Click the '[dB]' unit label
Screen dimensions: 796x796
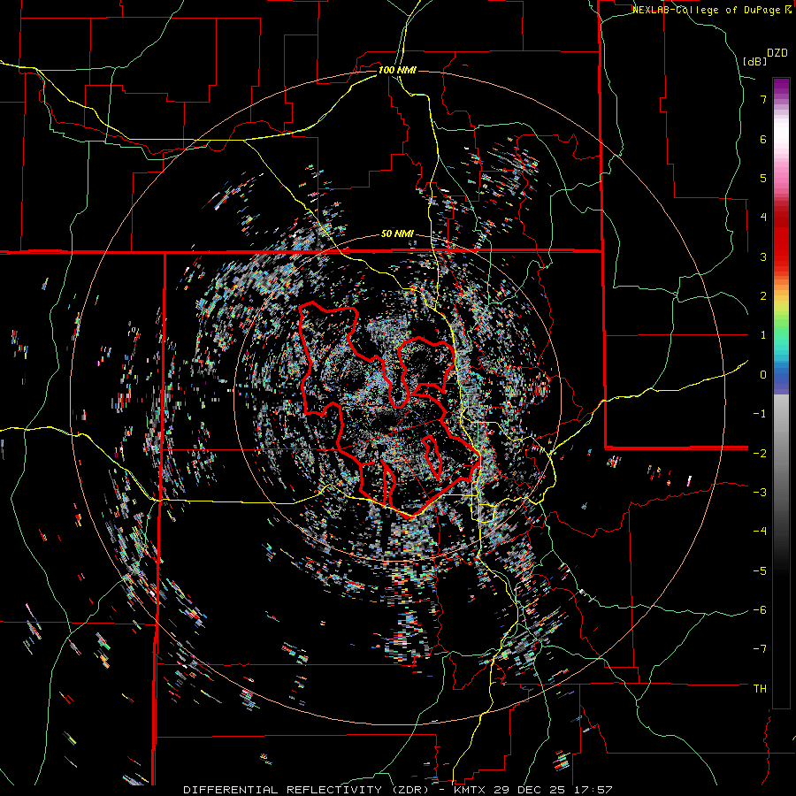pyautogui.click(x=755, y=61)
